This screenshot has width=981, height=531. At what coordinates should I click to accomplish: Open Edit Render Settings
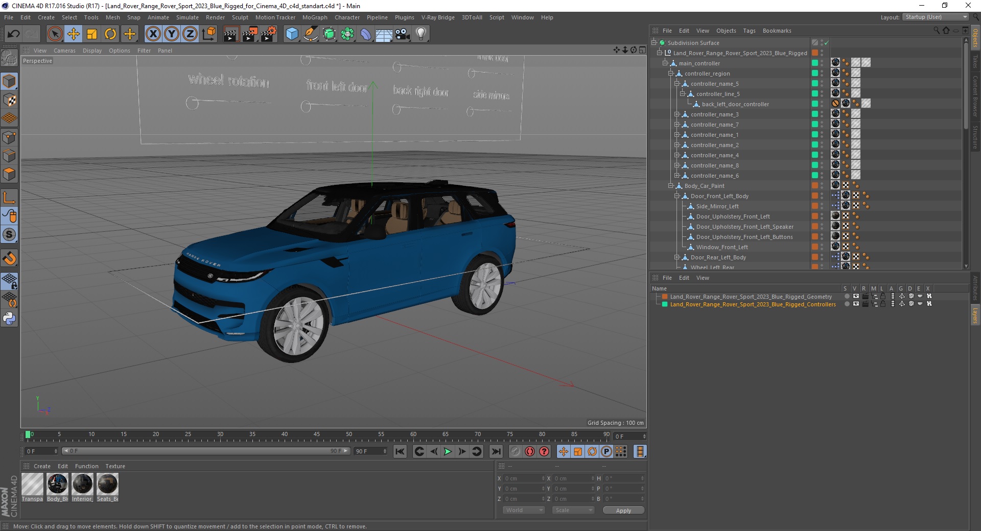(269, 34)
